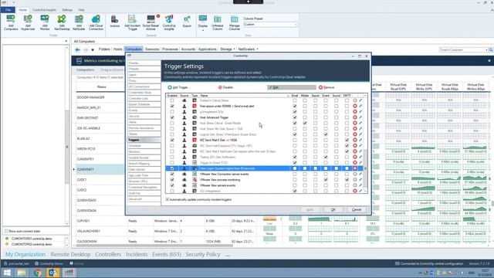Select Schedule in settings sidebar
Screen dimensions: 494x278
point(144,146)
